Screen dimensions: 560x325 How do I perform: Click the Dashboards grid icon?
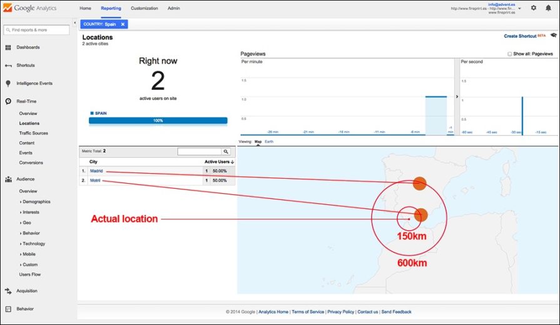pyautogui.click(x=8, y=47)
